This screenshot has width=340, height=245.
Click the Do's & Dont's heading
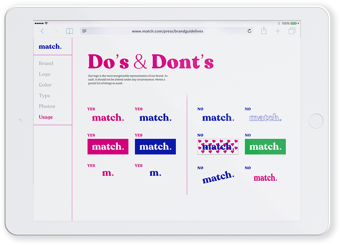click(151, 62)
